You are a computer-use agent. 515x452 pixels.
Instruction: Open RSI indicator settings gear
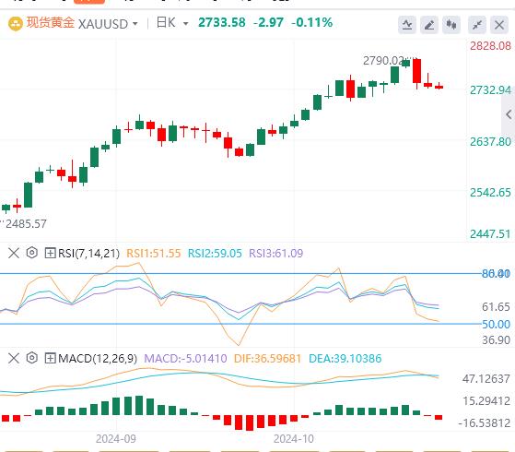(x=32, y=253)
